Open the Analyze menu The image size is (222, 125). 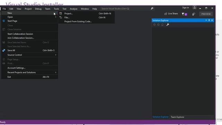(74, 9)
